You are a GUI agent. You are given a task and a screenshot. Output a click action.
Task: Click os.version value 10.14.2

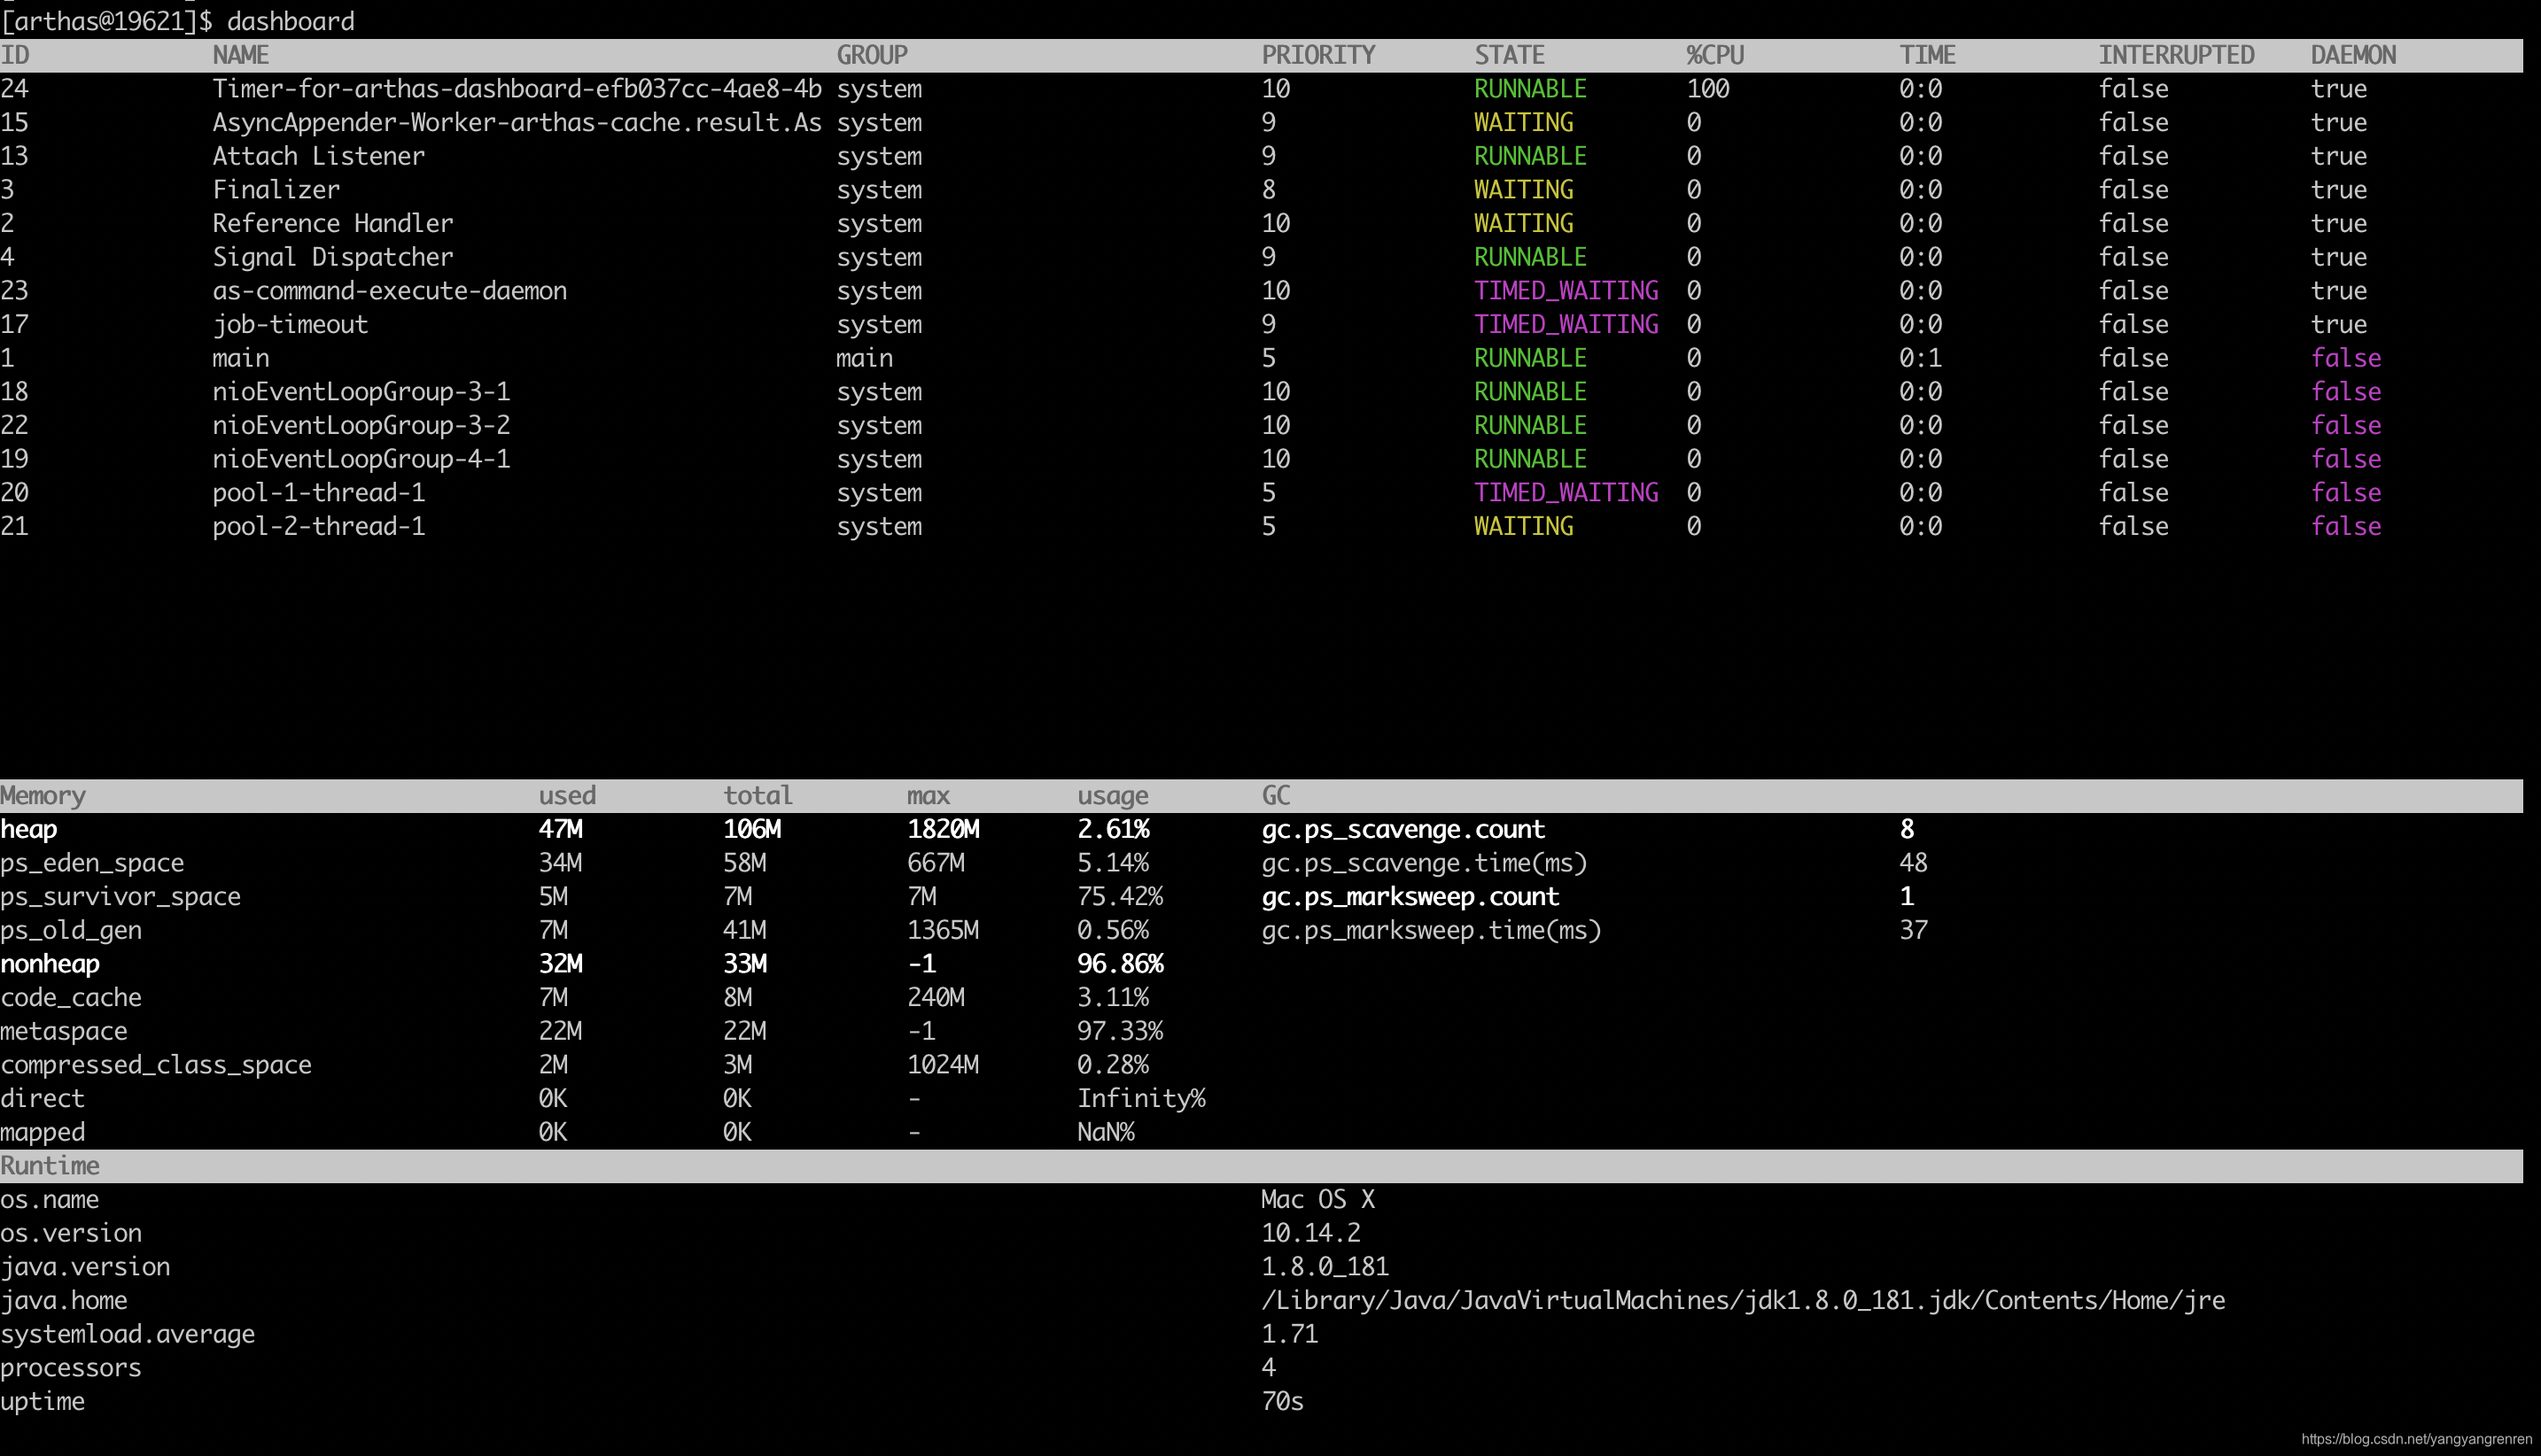tap(1310, 1233)
